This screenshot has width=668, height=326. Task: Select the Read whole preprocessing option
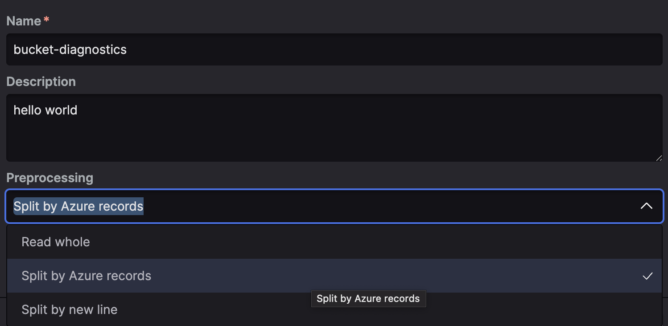[x=56, y=242]
